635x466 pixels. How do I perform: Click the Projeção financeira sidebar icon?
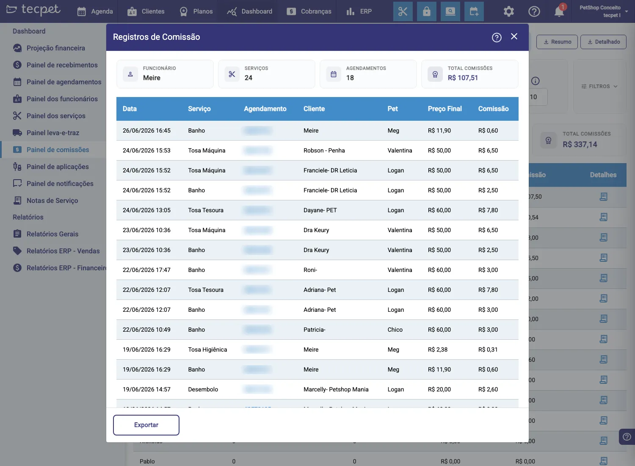pos(17,48)
